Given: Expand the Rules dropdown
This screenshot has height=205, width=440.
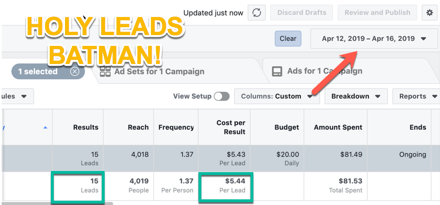Looking at the screenshot, I should [x=17, y=96].
